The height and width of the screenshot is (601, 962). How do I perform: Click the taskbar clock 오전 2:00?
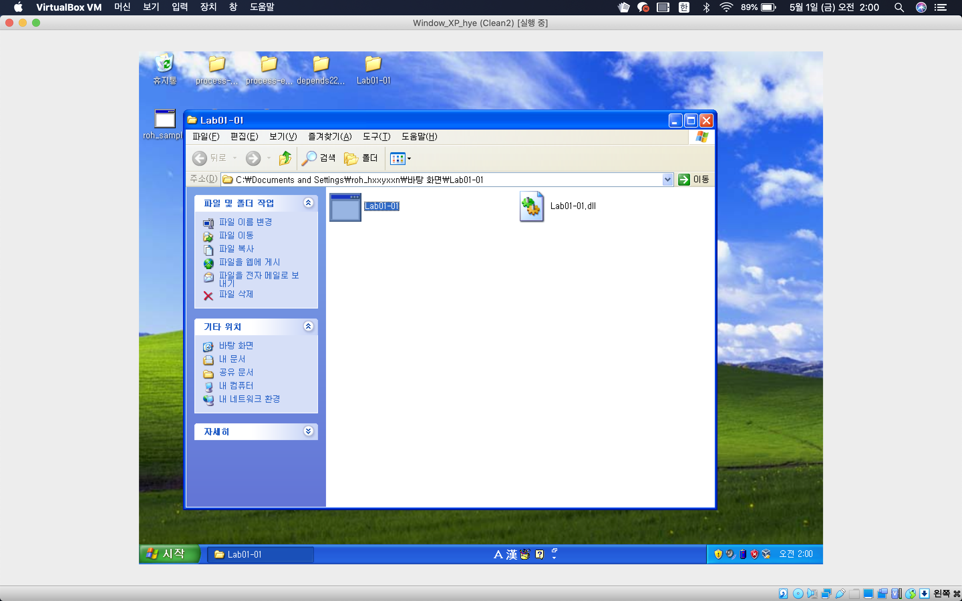796,554
